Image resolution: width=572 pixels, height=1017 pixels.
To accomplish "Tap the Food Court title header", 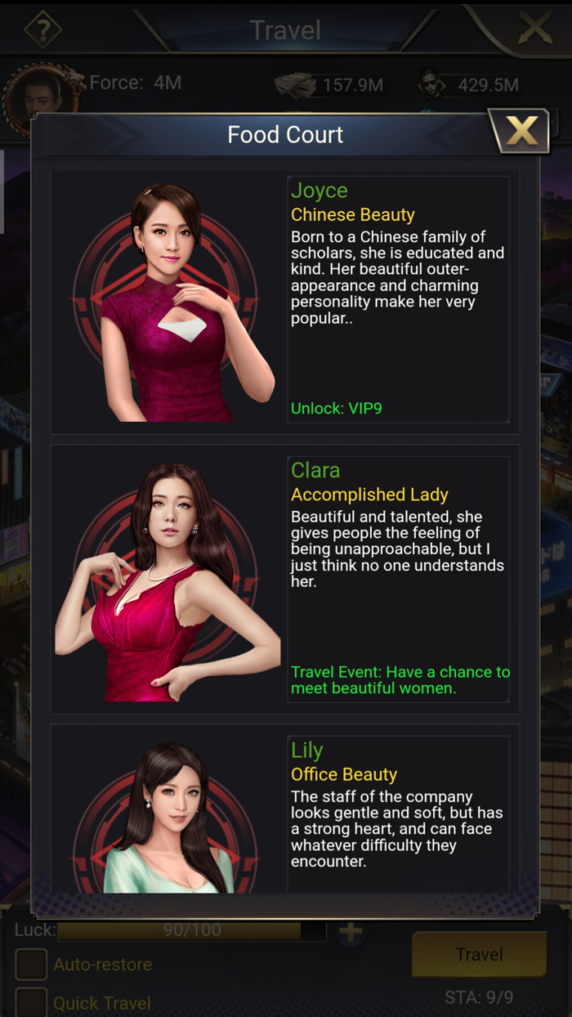I will point(285,134).
